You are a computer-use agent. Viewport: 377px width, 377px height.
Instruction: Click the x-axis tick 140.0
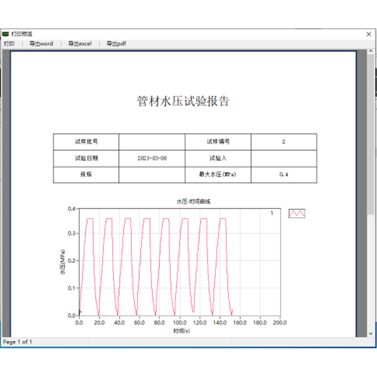(x=220, y=323)
